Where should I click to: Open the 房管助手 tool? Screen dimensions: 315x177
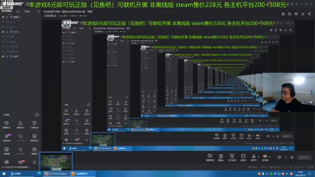tap(20, 125)
